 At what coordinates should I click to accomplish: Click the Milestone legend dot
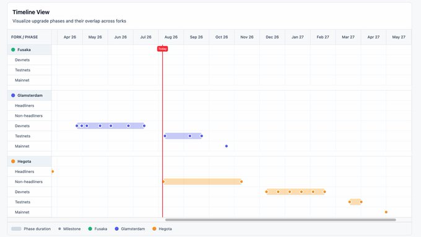click(59, 229)
